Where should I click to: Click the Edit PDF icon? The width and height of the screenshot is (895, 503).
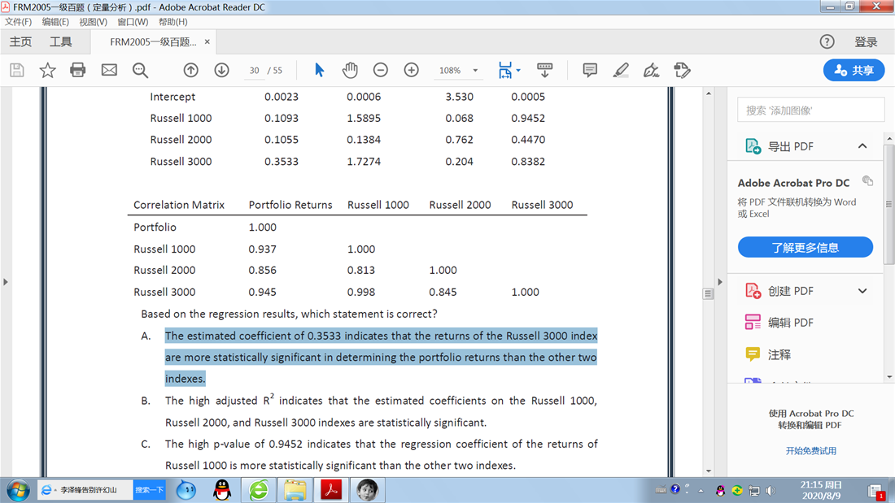(x=753, y=323)
